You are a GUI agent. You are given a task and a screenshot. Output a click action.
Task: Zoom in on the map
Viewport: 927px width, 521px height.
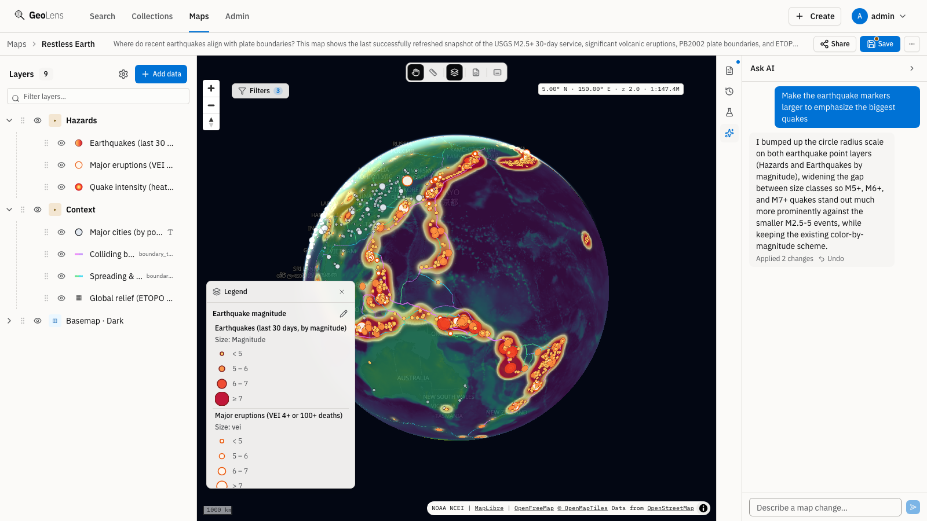(x=211, y=89)
